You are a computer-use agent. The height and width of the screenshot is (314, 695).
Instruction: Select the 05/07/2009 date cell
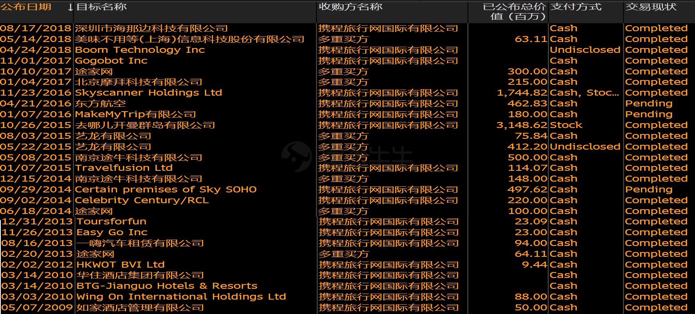tap(37, 308)
